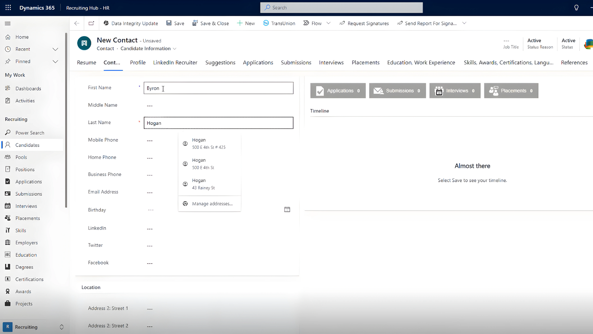
Task: Click Manage addresses option
Action: 209,204
